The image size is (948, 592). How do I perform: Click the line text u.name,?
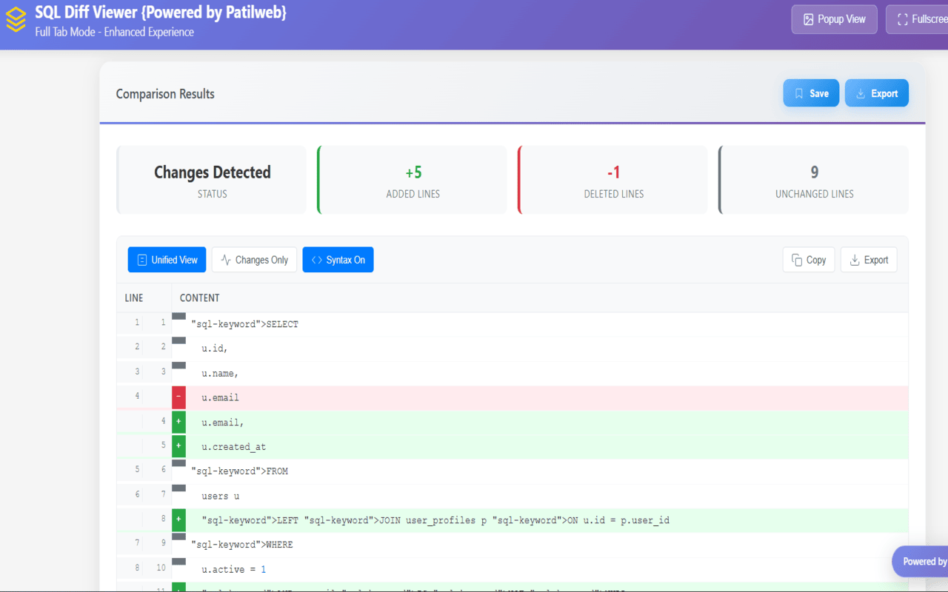coord(220,373)
